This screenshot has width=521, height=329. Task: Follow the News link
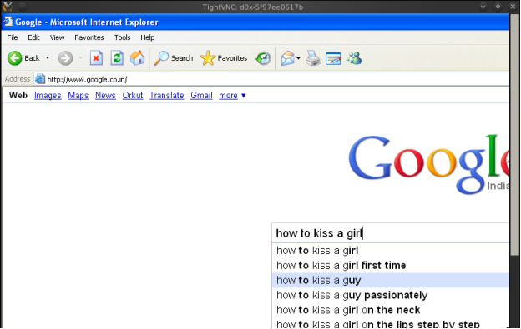click(x=105, y=96)
